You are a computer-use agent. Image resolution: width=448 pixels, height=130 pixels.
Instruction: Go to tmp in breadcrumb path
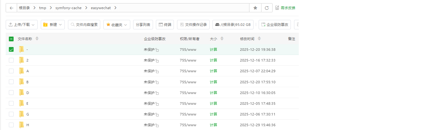pyautogui.click(x=42, y=8)
